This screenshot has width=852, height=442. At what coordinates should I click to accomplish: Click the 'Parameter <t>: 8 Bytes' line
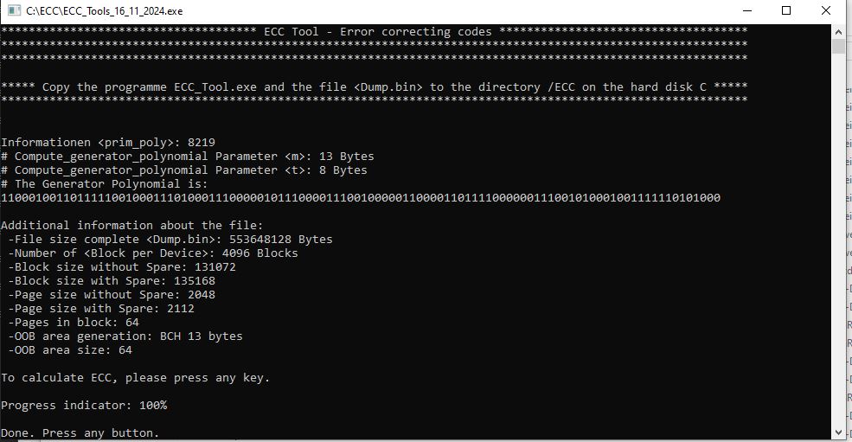click(x=184, y=170)
